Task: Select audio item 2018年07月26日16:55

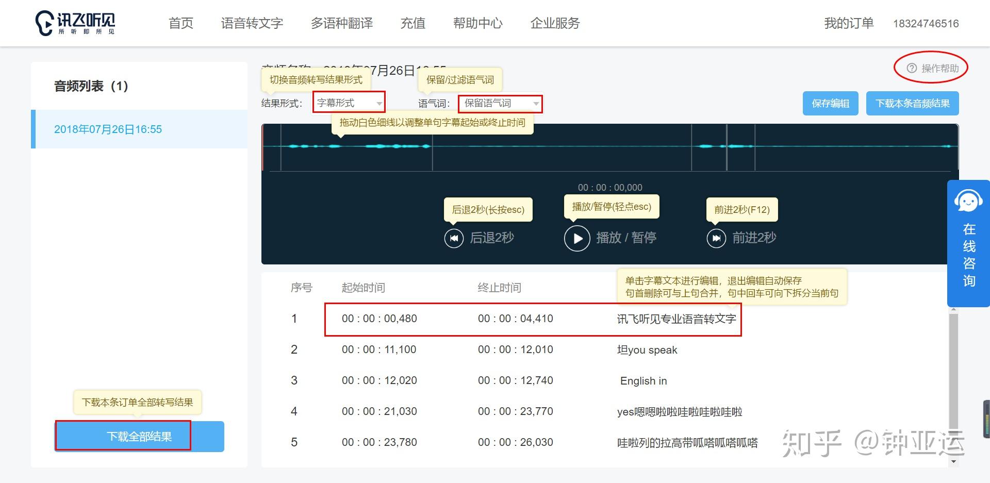Action: coord(139,129)
